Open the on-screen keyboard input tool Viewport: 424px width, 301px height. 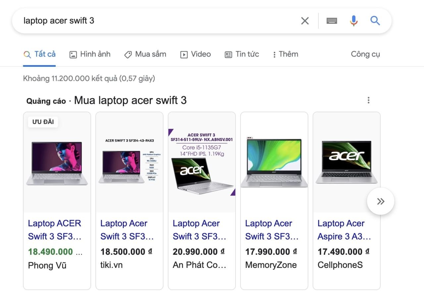(x=332, y=21)
